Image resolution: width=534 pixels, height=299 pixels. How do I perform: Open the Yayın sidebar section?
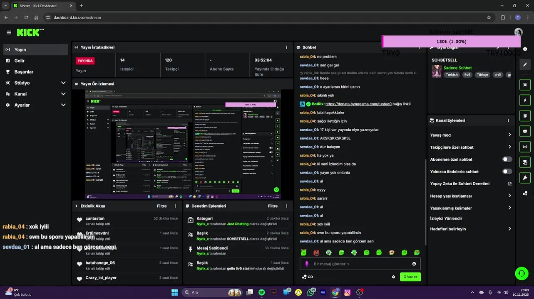click(35, 49)
